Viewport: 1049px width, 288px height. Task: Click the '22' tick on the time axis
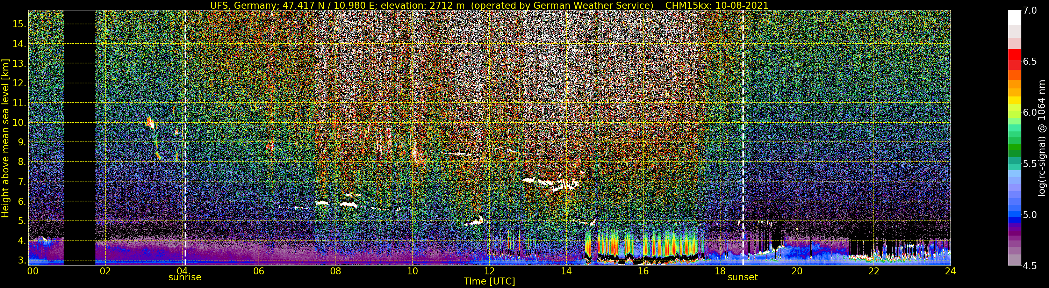tap(874, 271)
